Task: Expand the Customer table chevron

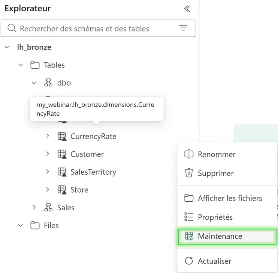Action: (48, 154)
